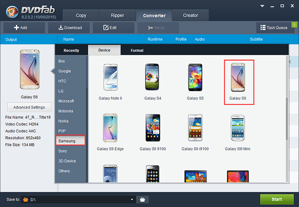Switch to the Converter tab
The height and width of the screenshot is (207, 299).
pyautogui.click(x=154, y=16)
